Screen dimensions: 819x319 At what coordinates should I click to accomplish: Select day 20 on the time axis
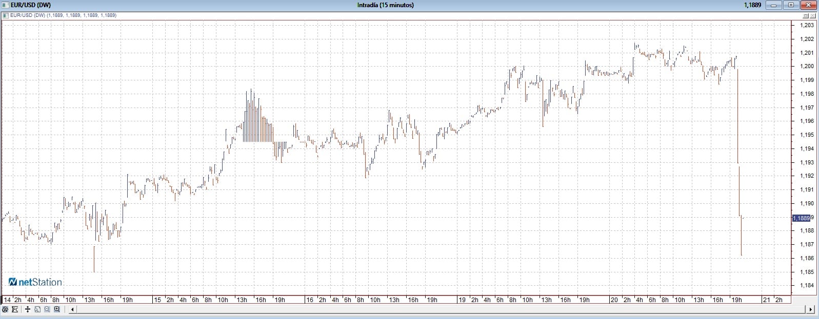click(614, 300)
